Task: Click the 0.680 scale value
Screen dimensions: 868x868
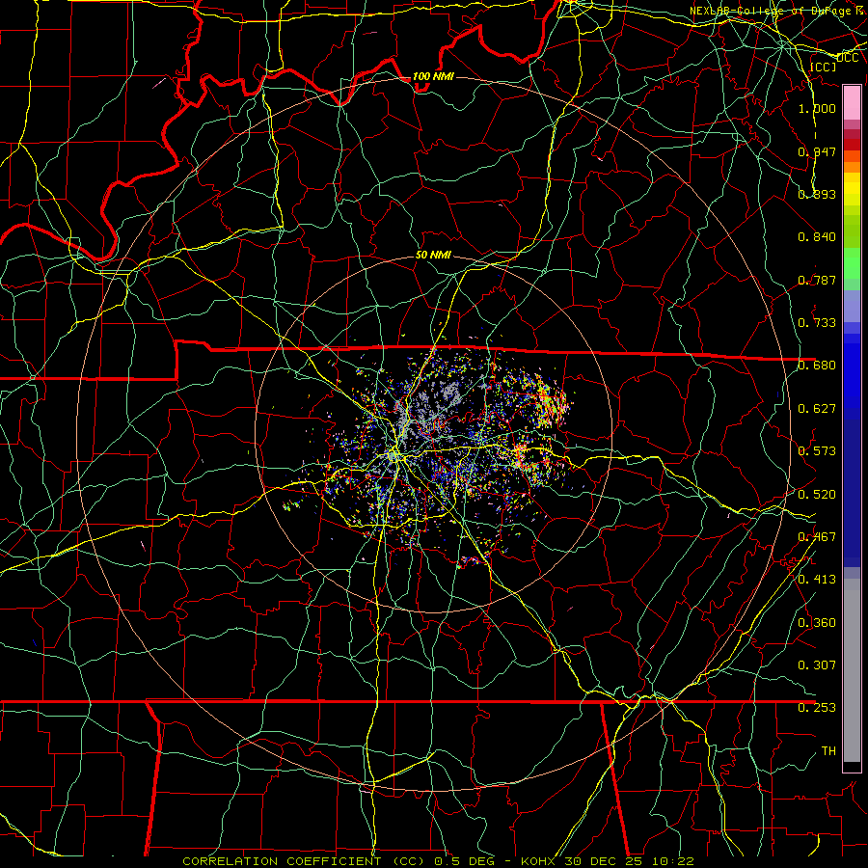Action: click(817, 366)
